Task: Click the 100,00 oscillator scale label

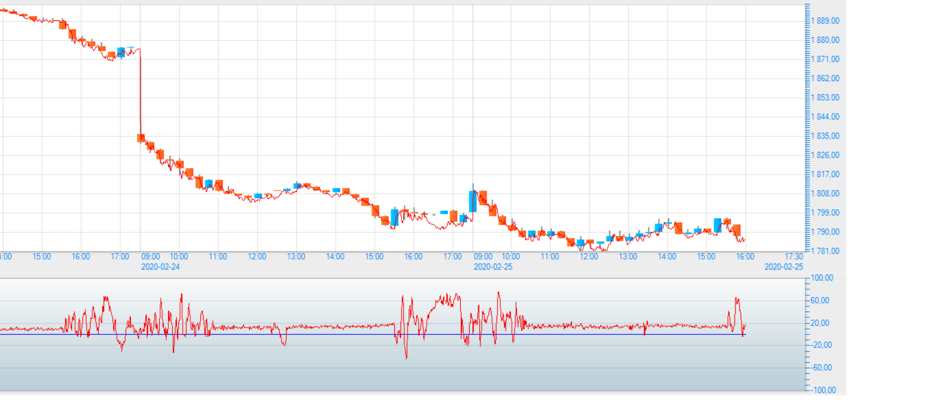Action: [822, 278]
